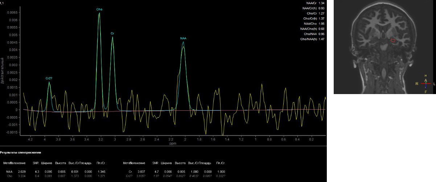Click the red voxel box on brain image
436x182 pixels.
coord(393,41)
